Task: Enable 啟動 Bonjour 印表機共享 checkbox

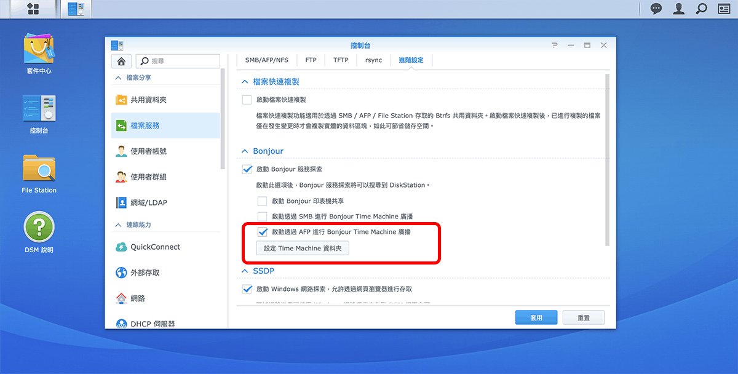Action: 262,201
